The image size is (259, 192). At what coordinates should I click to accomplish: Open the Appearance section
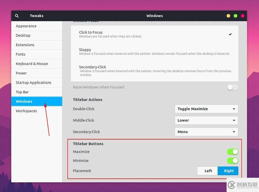[37, 26]
